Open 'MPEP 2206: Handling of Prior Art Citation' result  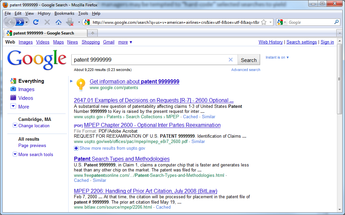point(146,191)
